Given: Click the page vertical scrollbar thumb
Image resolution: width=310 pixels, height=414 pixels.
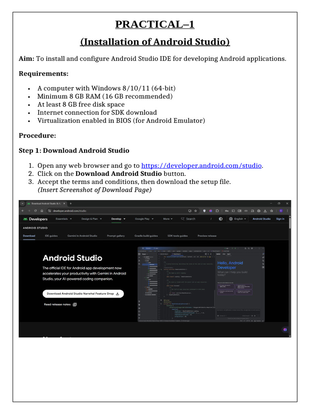Looking at the screenshot, I should 290,223.
